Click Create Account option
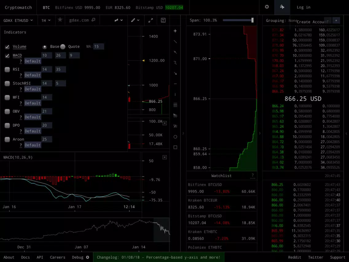The height and width of the screenshot is (262, 349). tap(312, 22)
